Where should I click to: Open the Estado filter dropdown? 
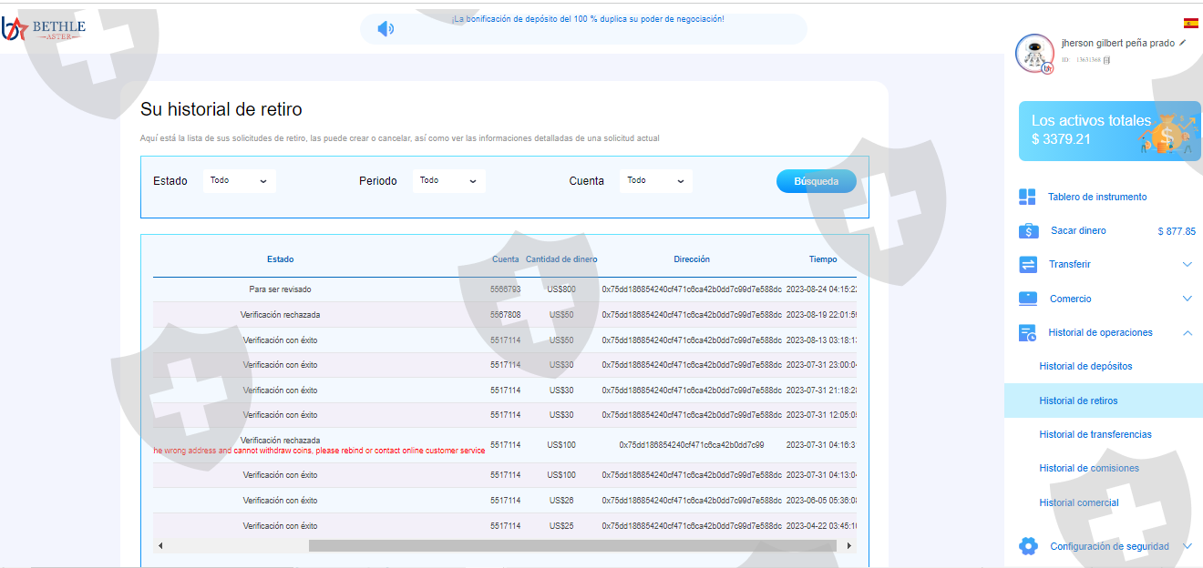pos(239,181)
